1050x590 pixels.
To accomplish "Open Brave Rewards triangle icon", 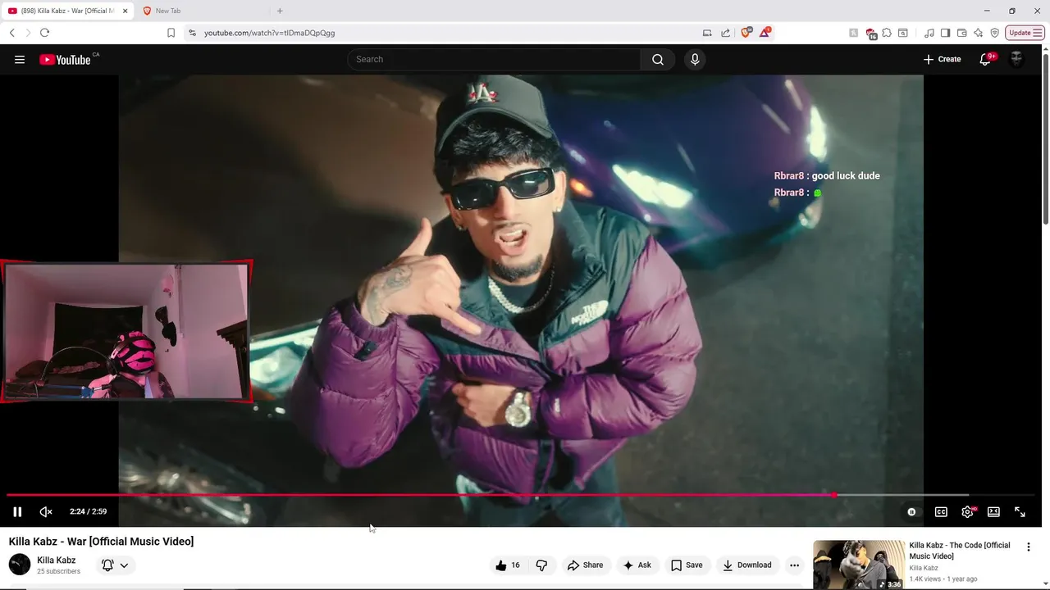I will (x=765, y=33).
